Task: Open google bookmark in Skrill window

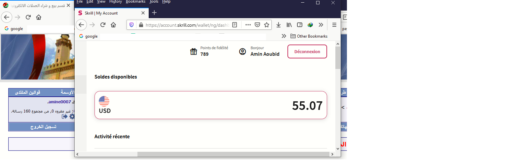Action: 89,36
